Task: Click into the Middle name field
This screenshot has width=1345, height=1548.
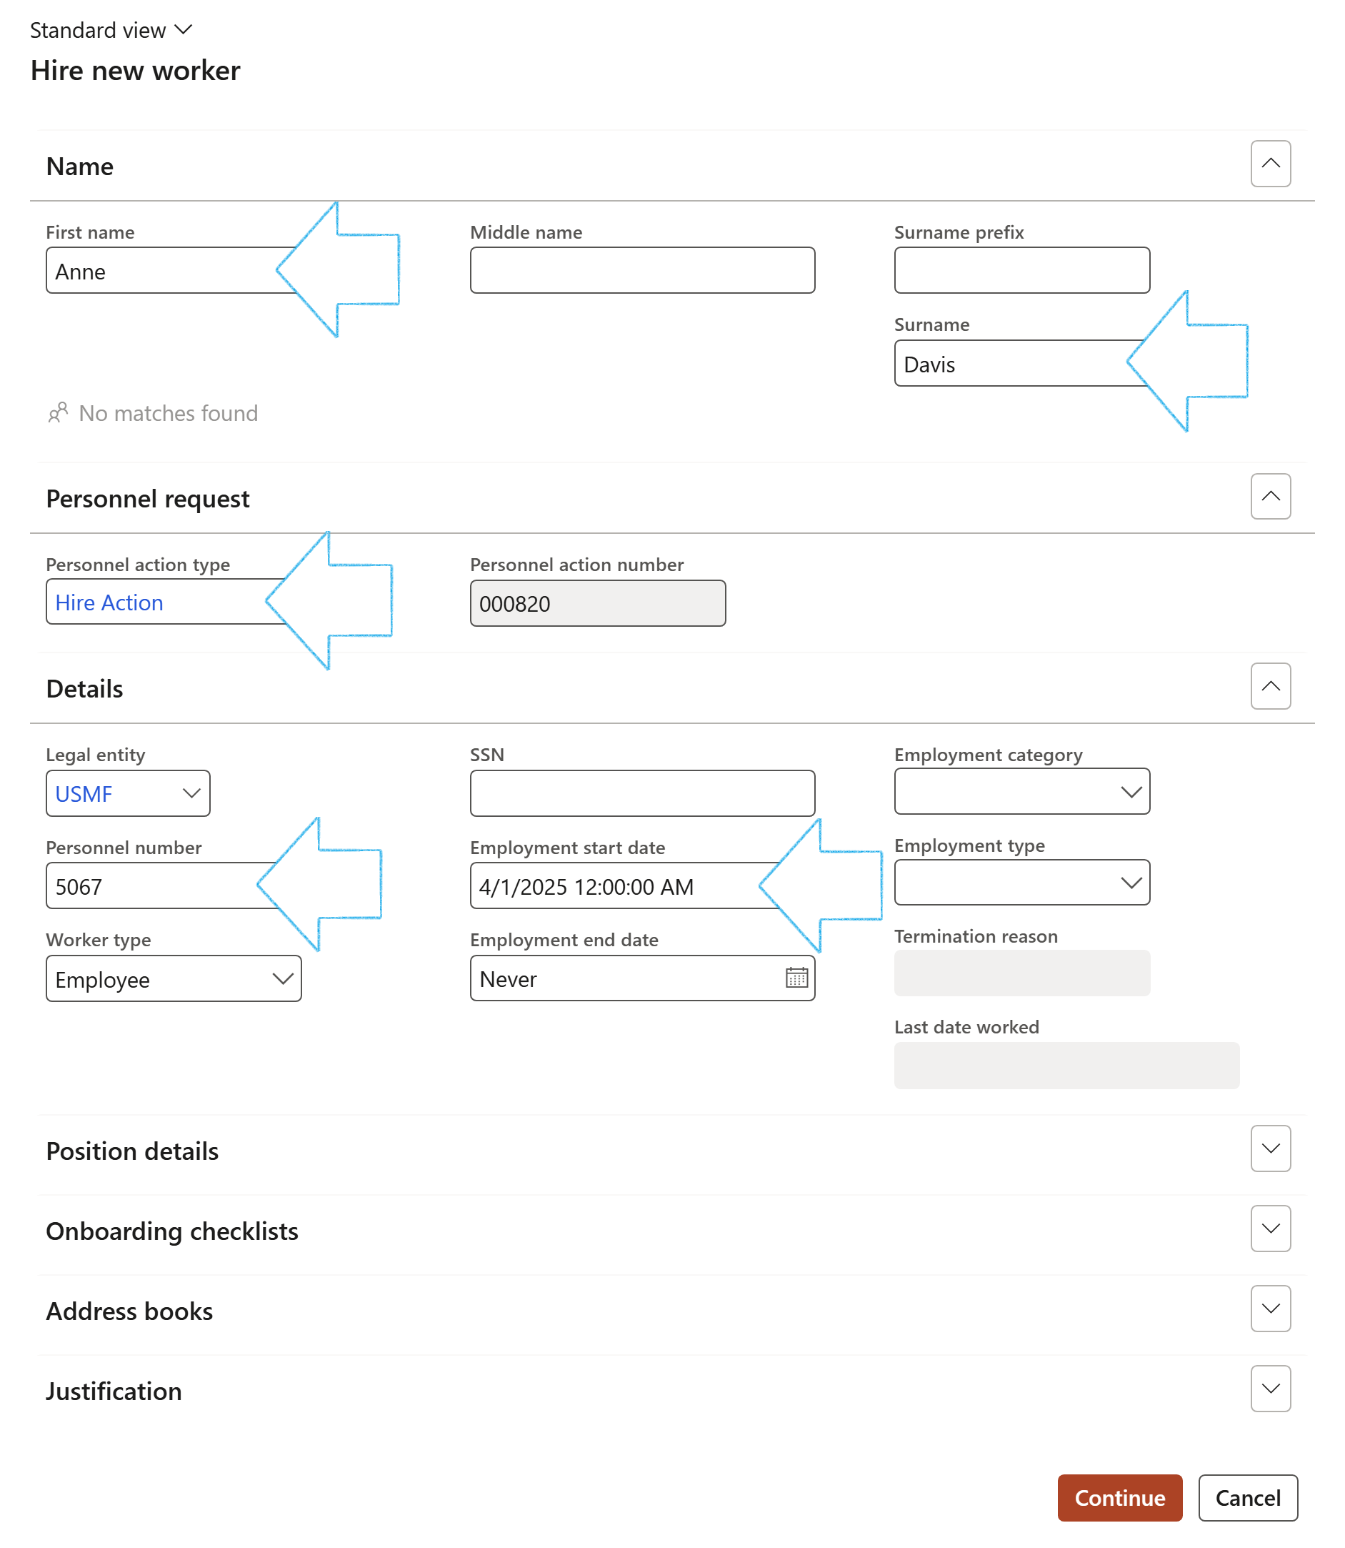Action: 642,270
